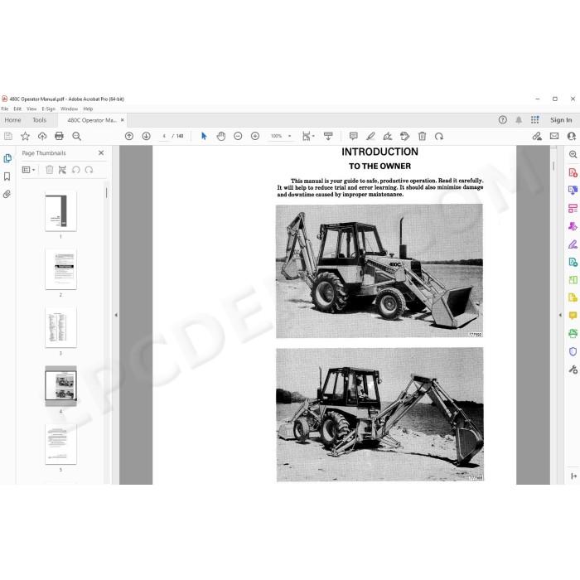Click share link with others icon
This screenshot has height=580, width=580.
coord(537,136)
